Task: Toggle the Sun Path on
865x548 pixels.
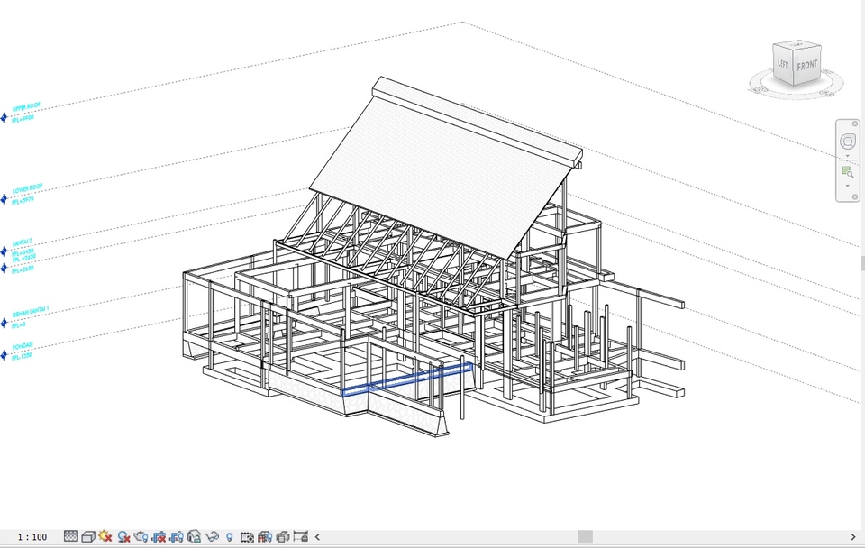Action: (x=104, y=537)
